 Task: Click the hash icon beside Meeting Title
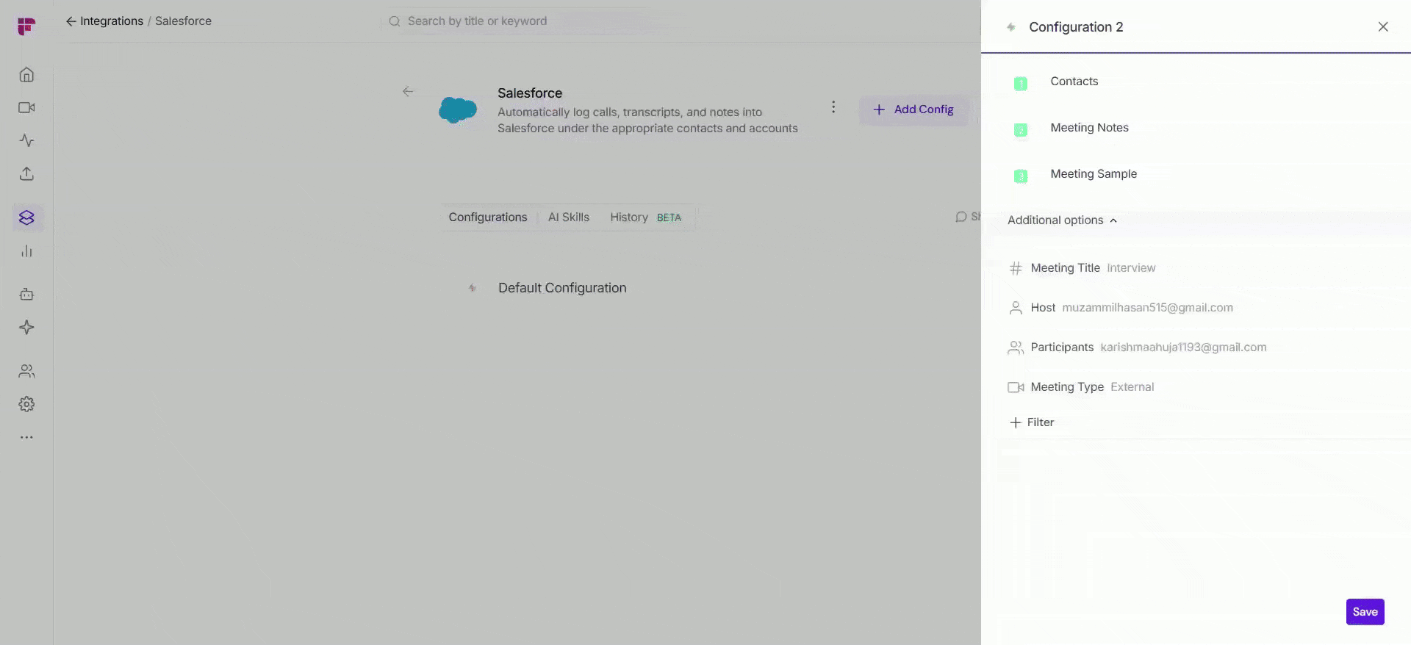[1016, 268]
